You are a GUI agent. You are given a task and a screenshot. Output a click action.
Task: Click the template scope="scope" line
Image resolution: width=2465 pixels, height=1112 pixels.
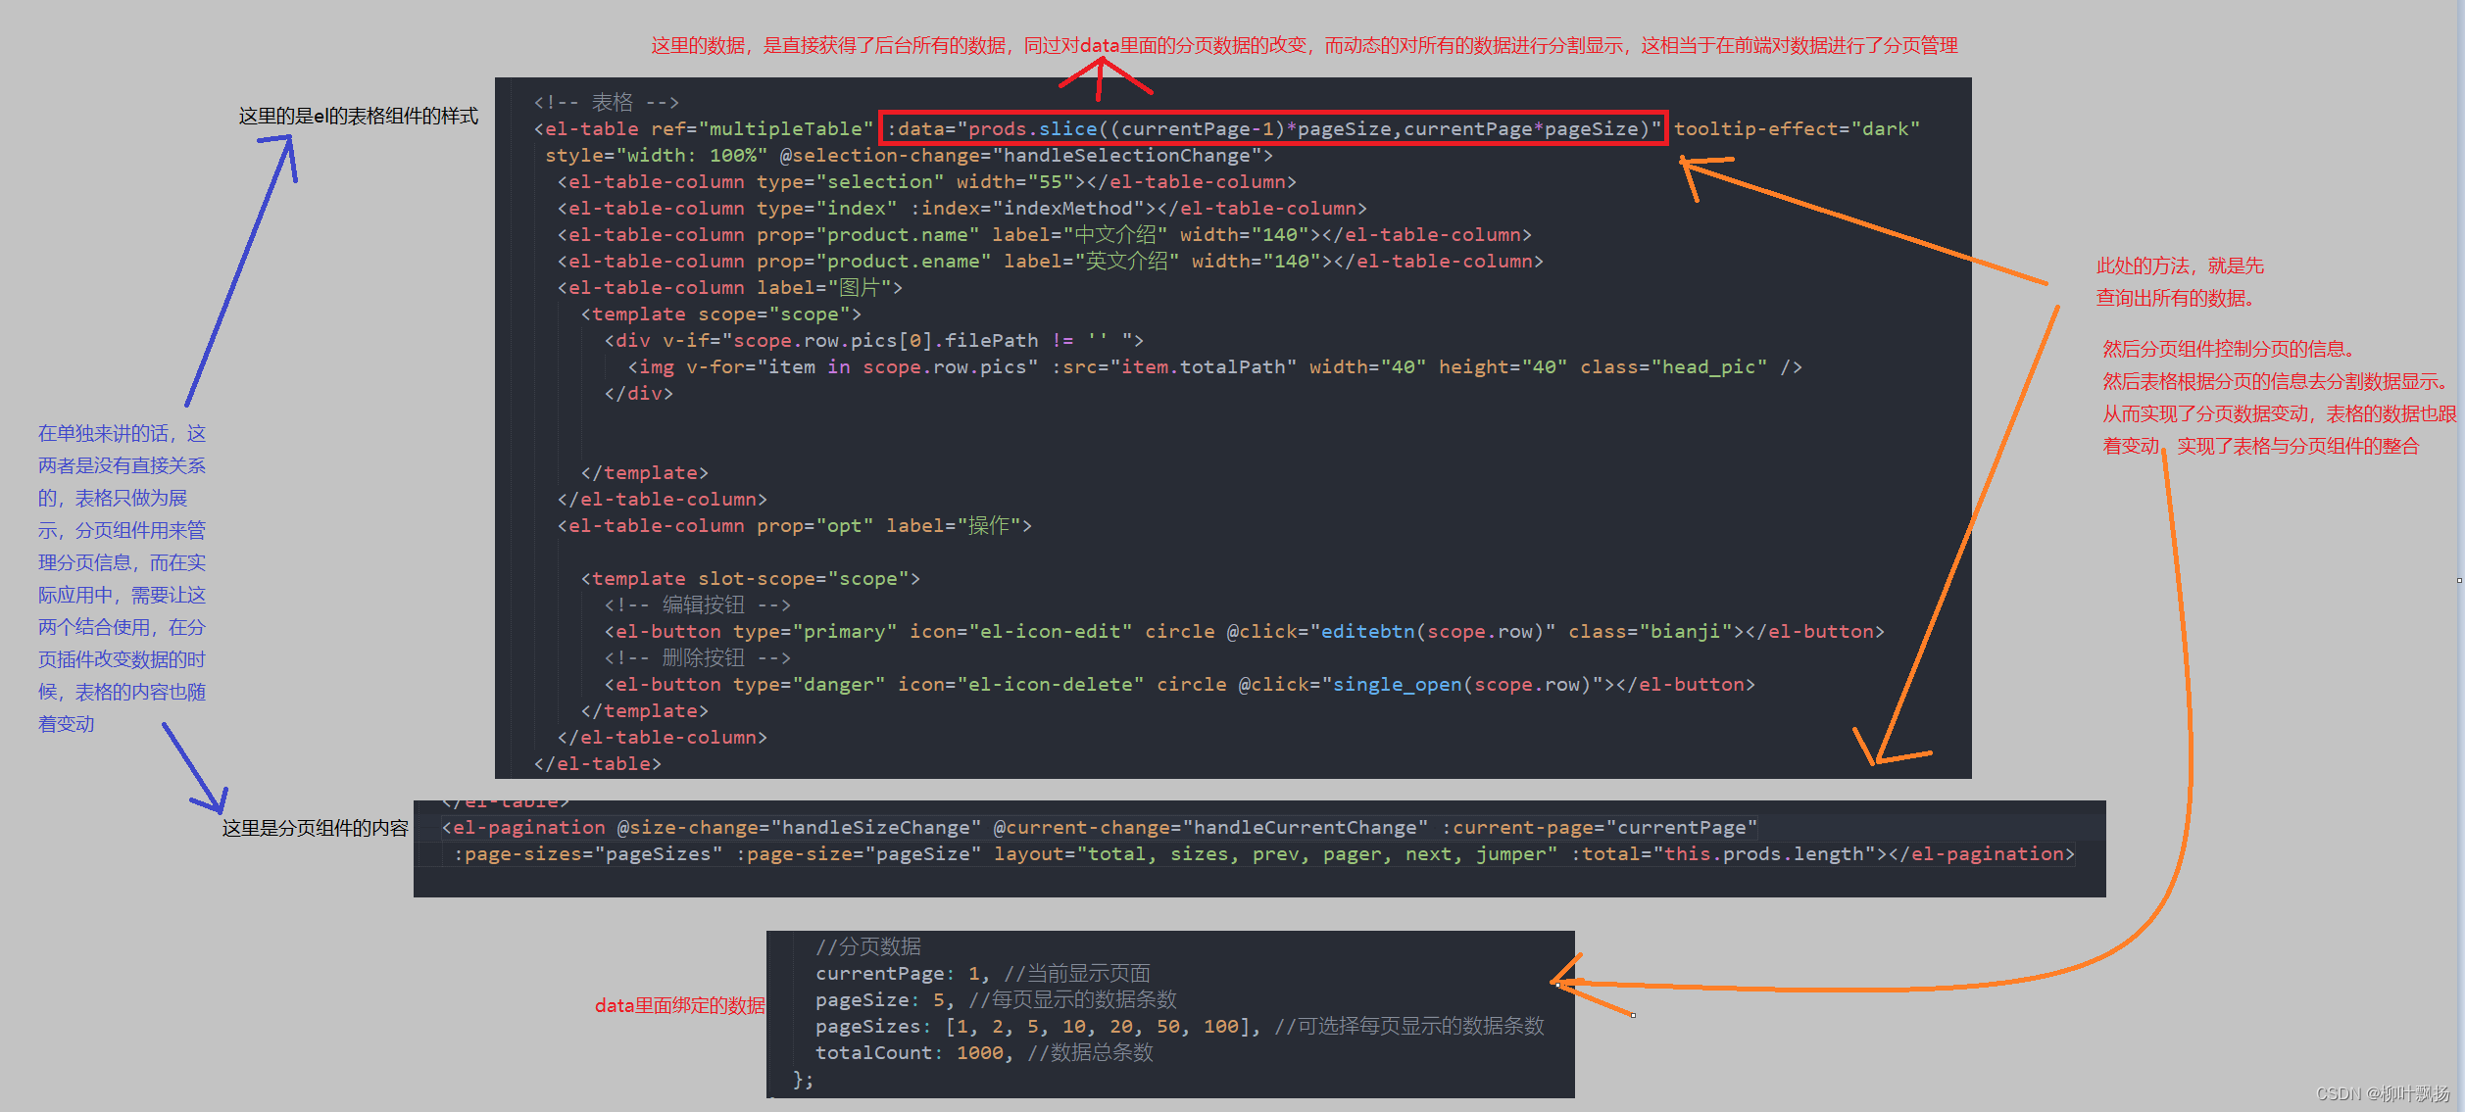(720, 314)
